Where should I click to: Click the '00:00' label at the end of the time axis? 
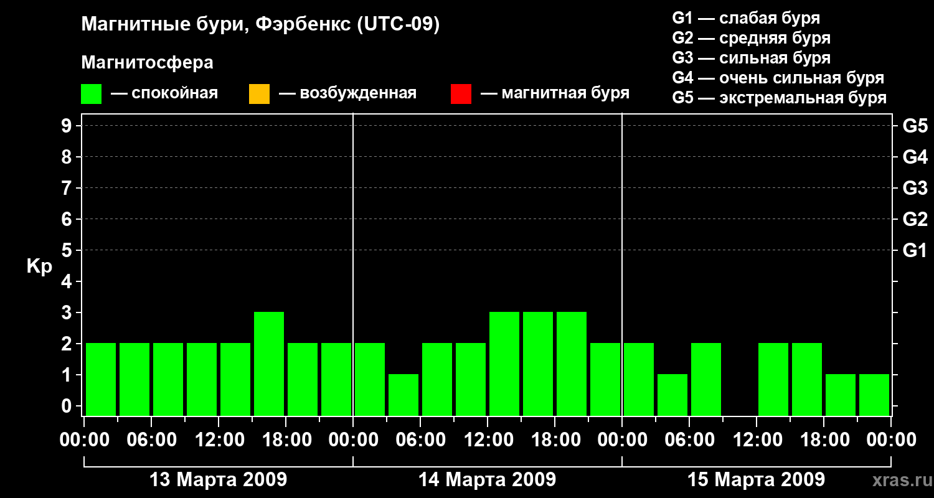891,440
